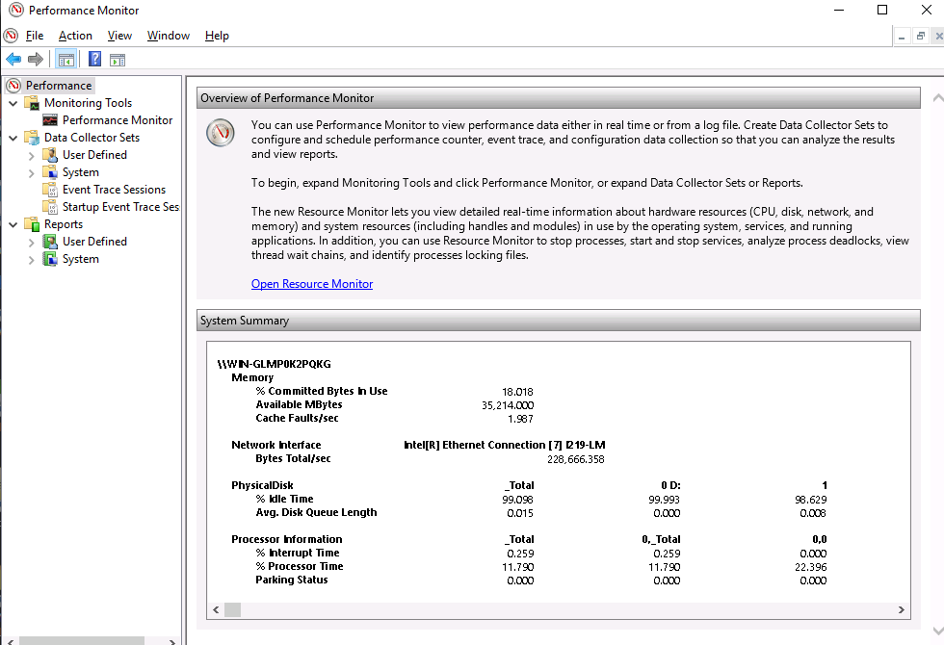944x645 pixels.
Task: Open the Help toolbar icon
Action: click(x=94, y=59)
